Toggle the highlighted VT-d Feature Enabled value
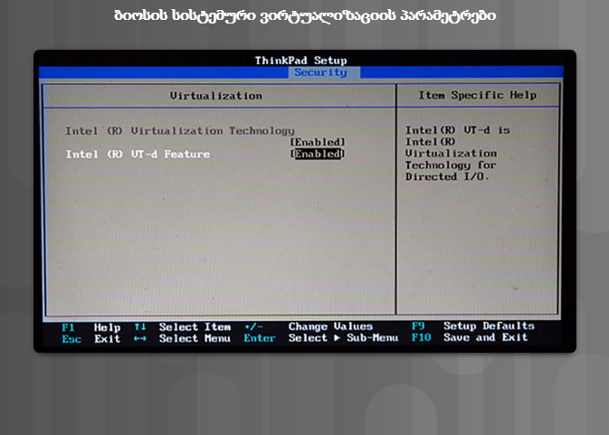 click(317, 155)
